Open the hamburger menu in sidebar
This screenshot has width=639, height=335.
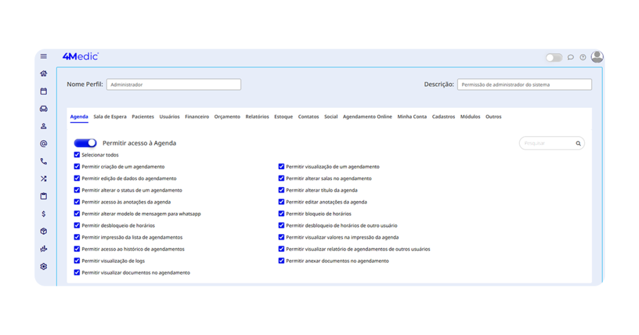pos(44,56)
